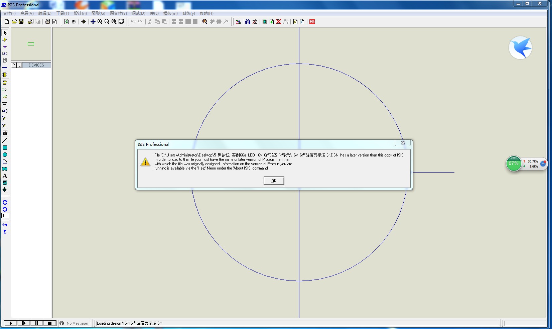Click the Pick parts from library icon
Image resolution: width=552 pixels, height=329 pixels.
click(204, 21)
